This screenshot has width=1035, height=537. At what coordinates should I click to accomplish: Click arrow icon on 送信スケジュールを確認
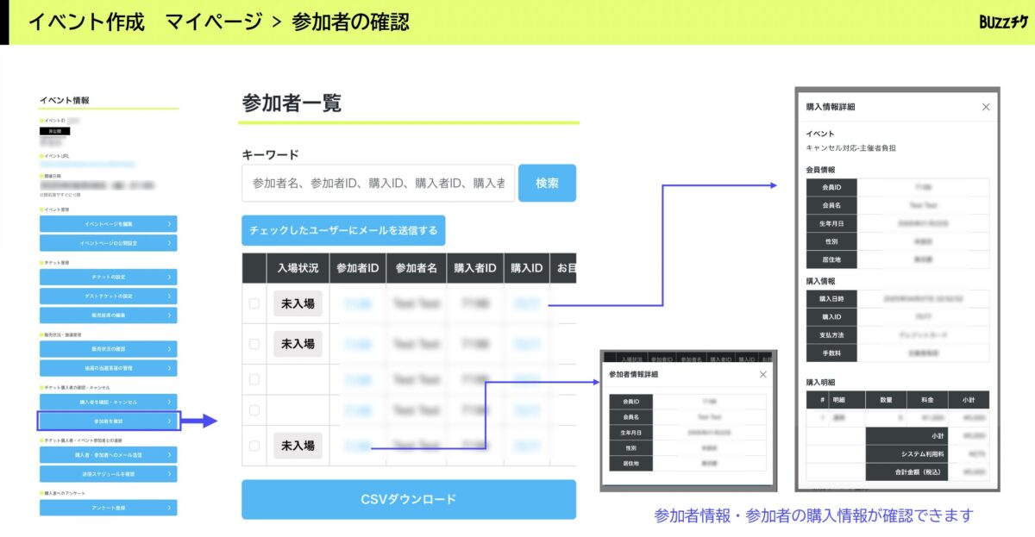[169, 474]
